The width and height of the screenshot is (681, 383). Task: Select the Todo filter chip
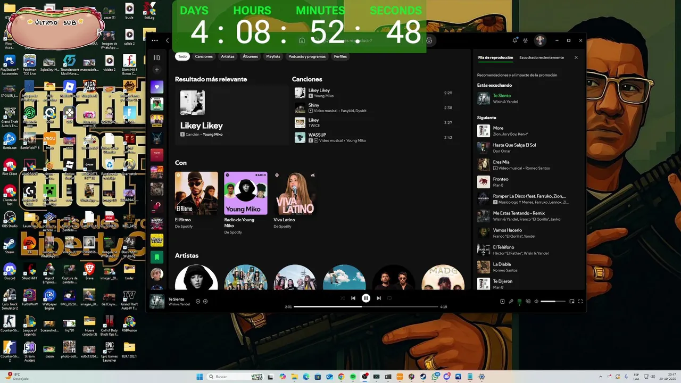[182, 56]
